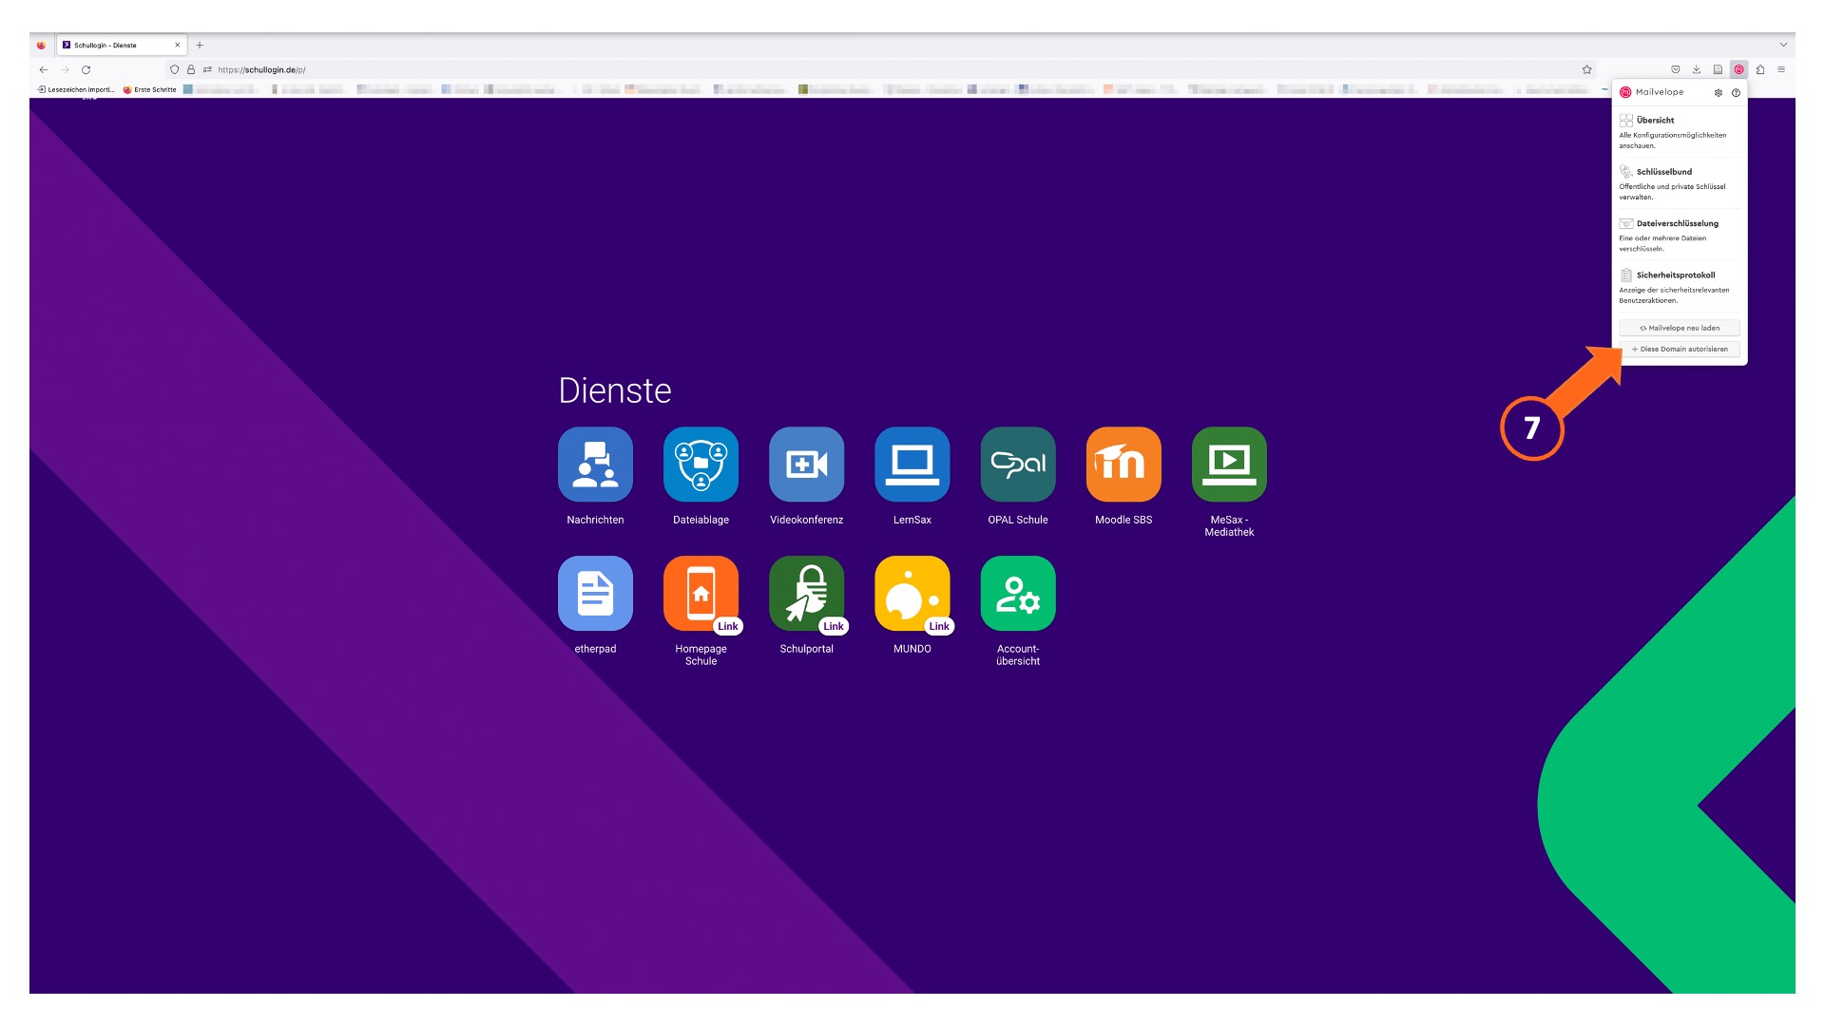Select Schlüsselbund in Mailvelope popup
Image resolution: width=1825 pixels, height=1026 pixels.
1680,183
